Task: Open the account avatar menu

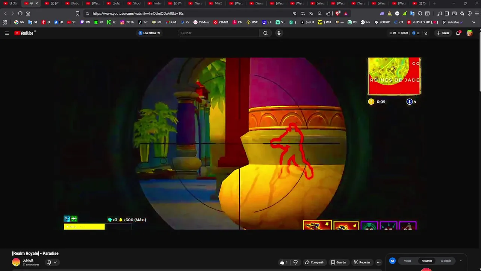Action: [469, 33]
